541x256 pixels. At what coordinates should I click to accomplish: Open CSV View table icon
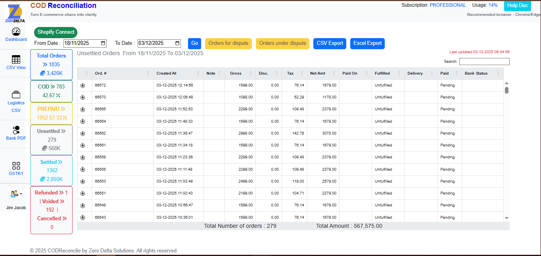tap(16, 60)
